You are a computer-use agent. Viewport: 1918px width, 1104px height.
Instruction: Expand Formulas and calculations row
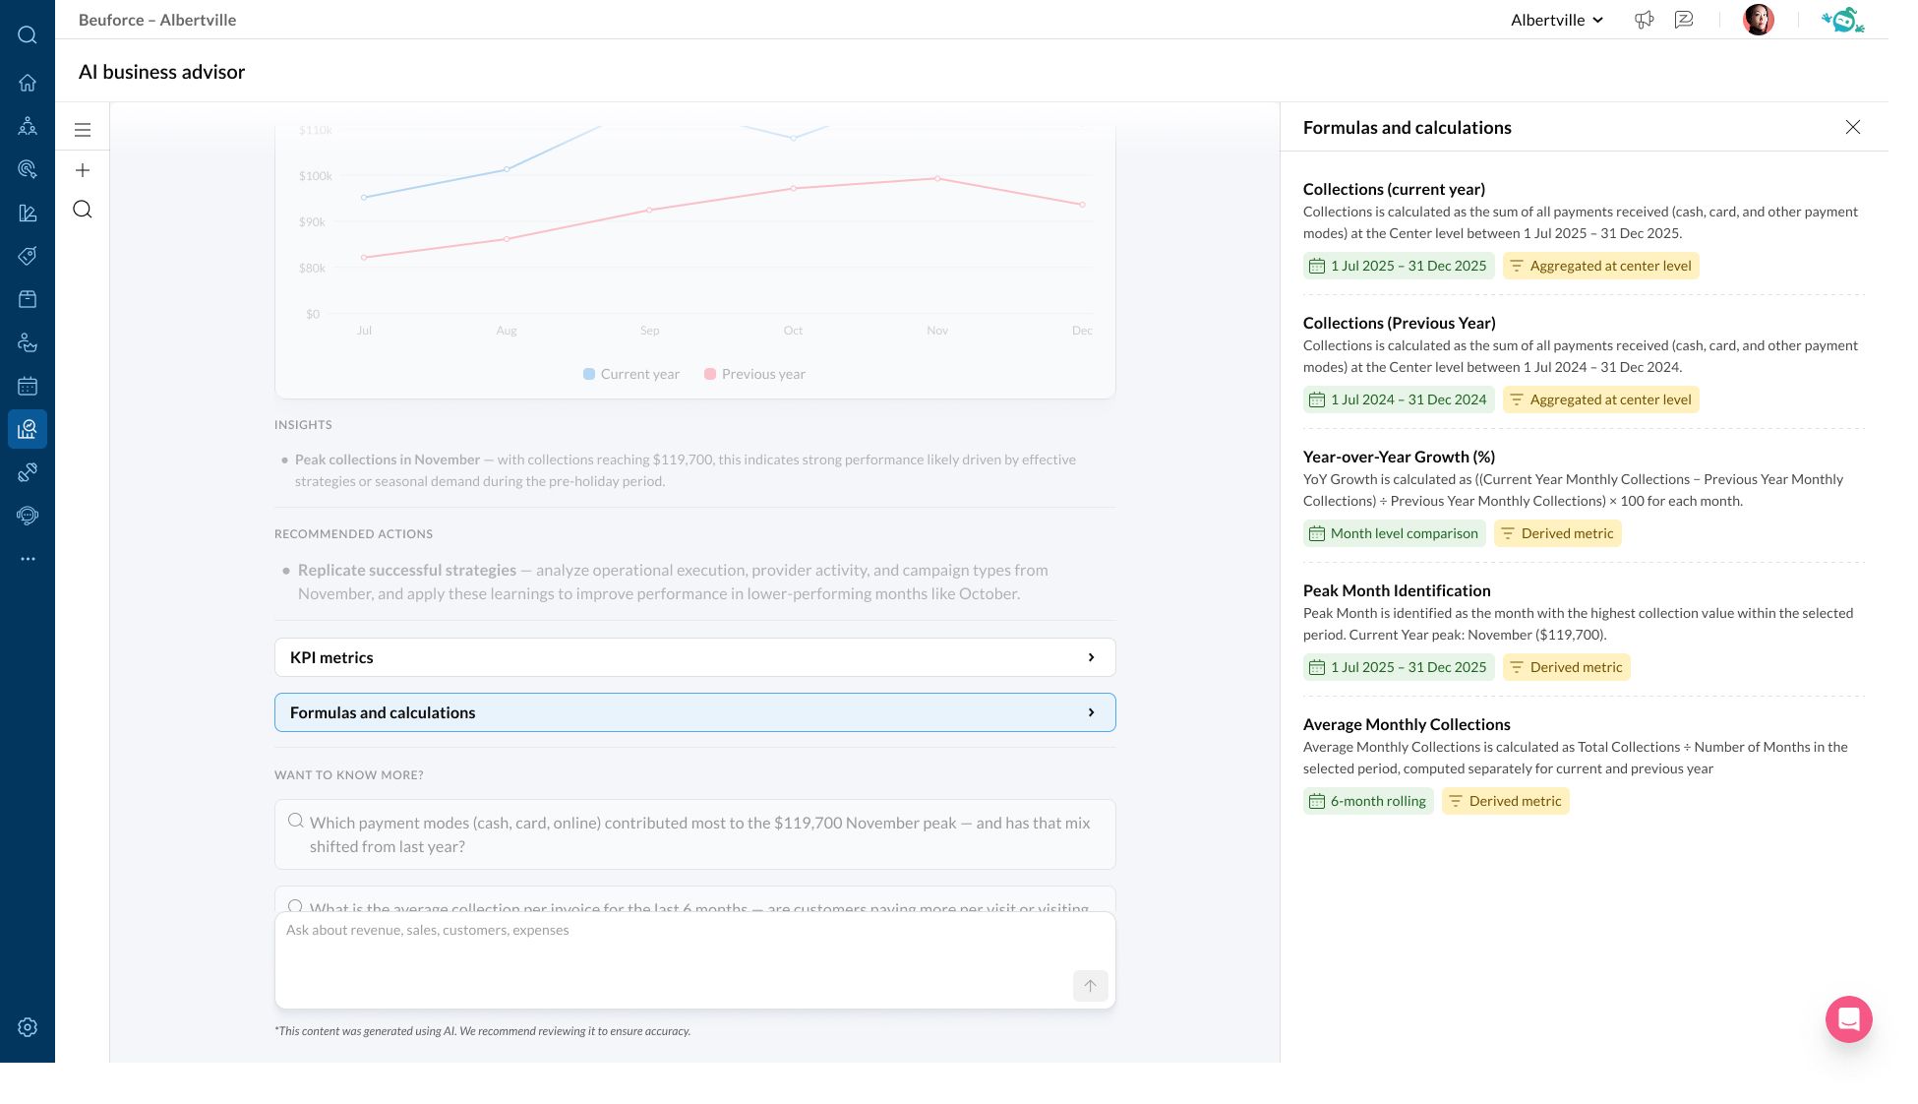(x=694, y=712)
